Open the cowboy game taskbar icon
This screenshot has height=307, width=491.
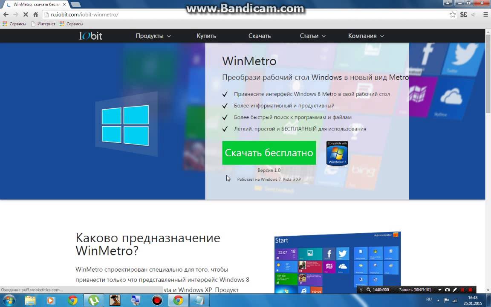point(115,301)
